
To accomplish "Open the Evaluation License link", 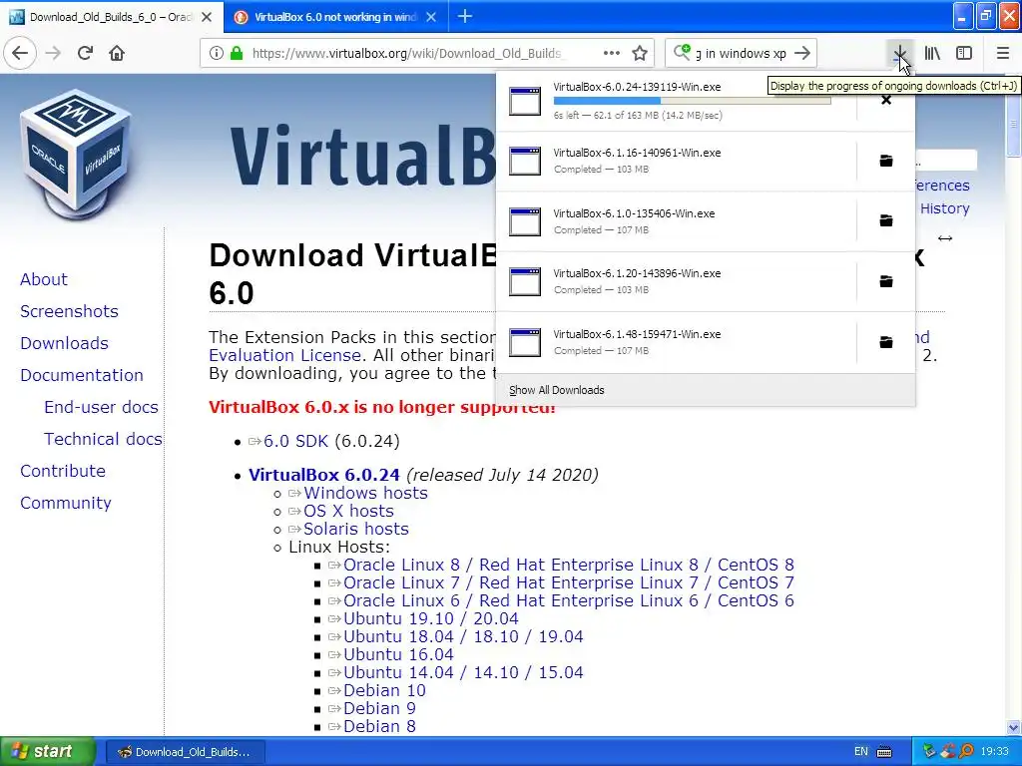I will [284, 355].
